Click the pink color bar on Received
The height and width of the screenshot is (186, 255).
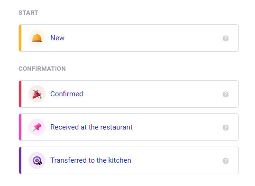point(20,127)
